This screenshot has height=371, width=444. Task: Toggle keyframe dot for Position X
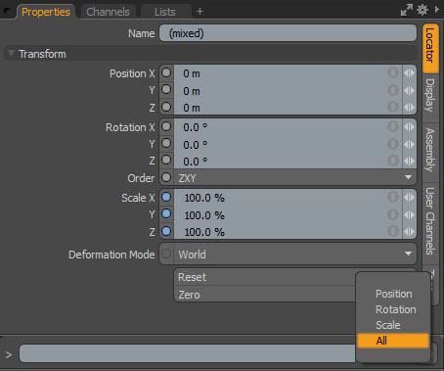pos(166,72)
